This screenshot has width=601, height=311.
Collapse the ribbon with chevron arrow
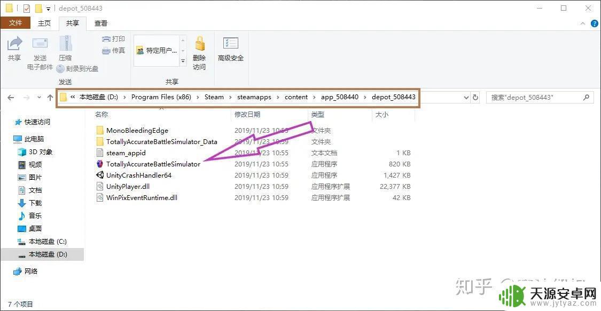pyautogui.click(x=583, y=23)
